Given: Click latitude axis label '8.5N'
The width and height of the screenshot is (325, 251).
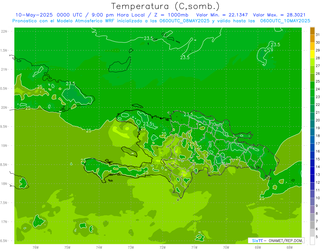Looking at the screenshot, I should tap(4, 165).
